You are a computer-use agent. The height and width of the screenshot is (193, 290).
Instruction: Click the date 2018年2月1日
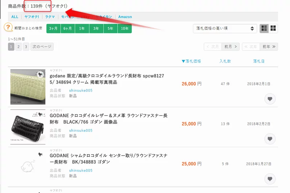pyautogui.click(x=259, y=84)
